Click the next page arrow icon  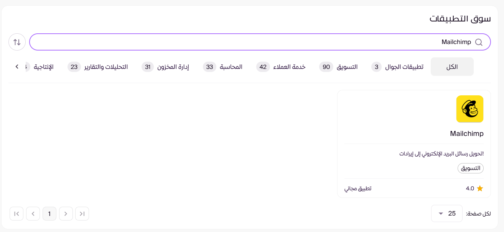(66, 214)
